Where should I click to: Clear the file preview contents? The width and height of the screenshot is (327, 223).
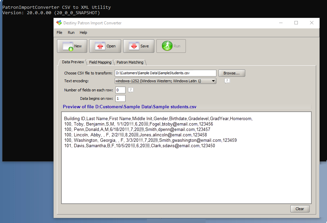click(300, 208)
